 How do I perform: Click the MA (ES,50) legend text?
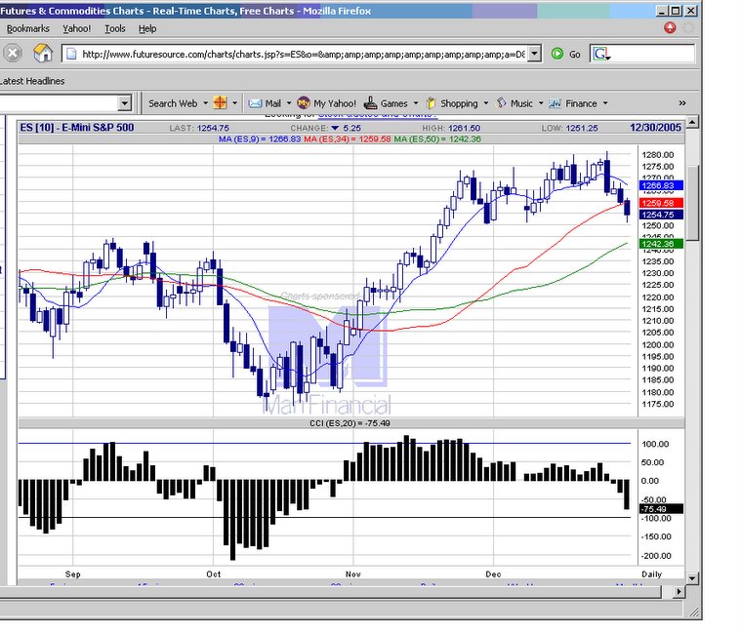[x=437, y=139]
